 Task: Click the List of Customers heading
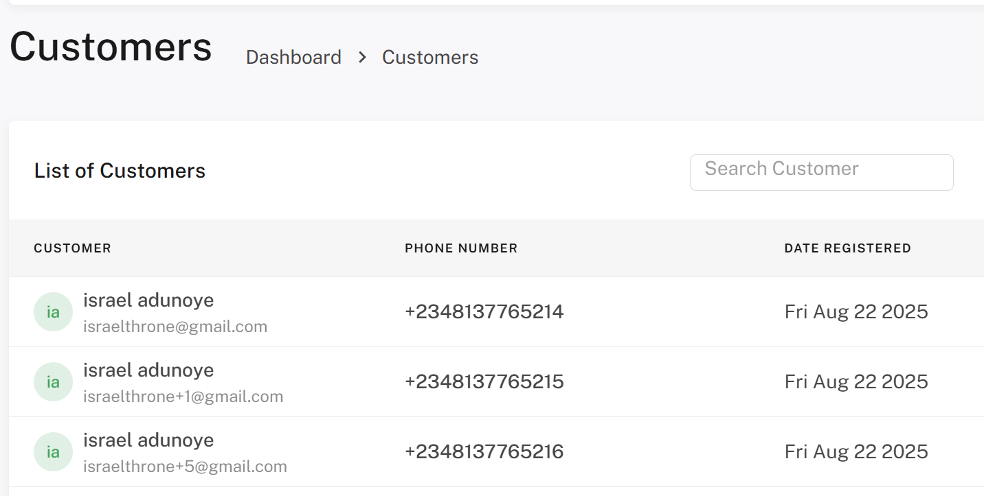coord(120,171)
